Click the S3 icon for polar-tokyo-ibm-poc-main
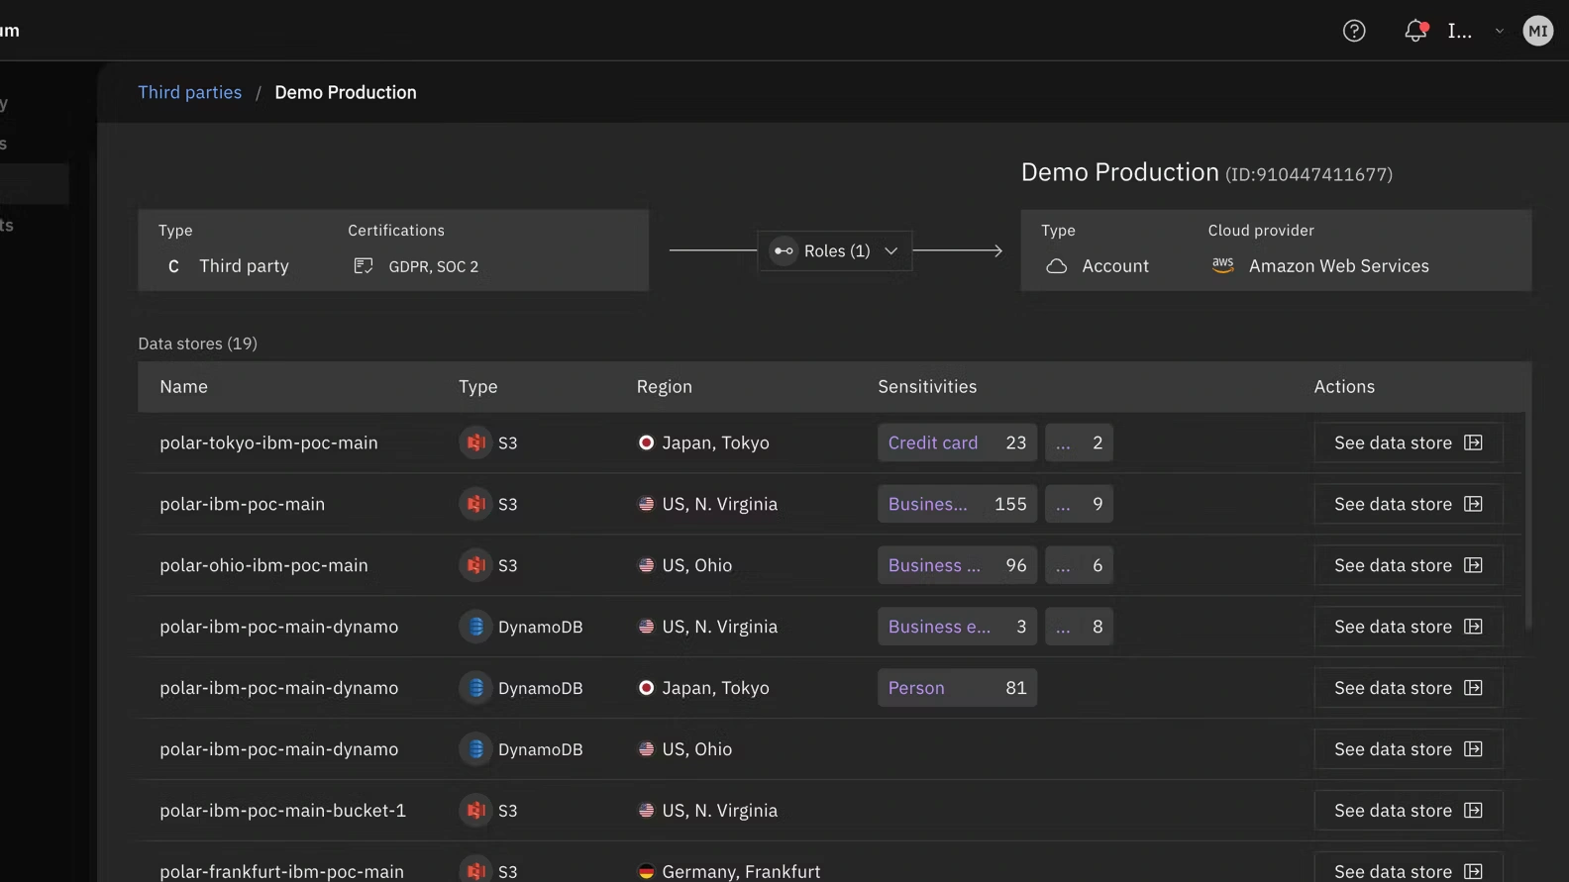This screenshot has height=882, width=1569. 475,442
